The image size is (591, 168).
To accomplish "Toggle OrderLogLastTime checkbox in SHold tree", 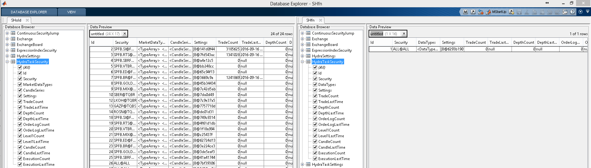I will 20,130.
